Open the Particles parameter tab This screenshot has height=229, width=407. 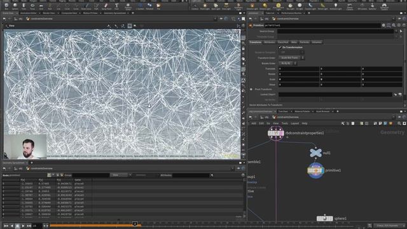pos(304,42)
